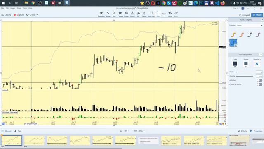
Task: Open the Help menu
Action: [30, 8]
